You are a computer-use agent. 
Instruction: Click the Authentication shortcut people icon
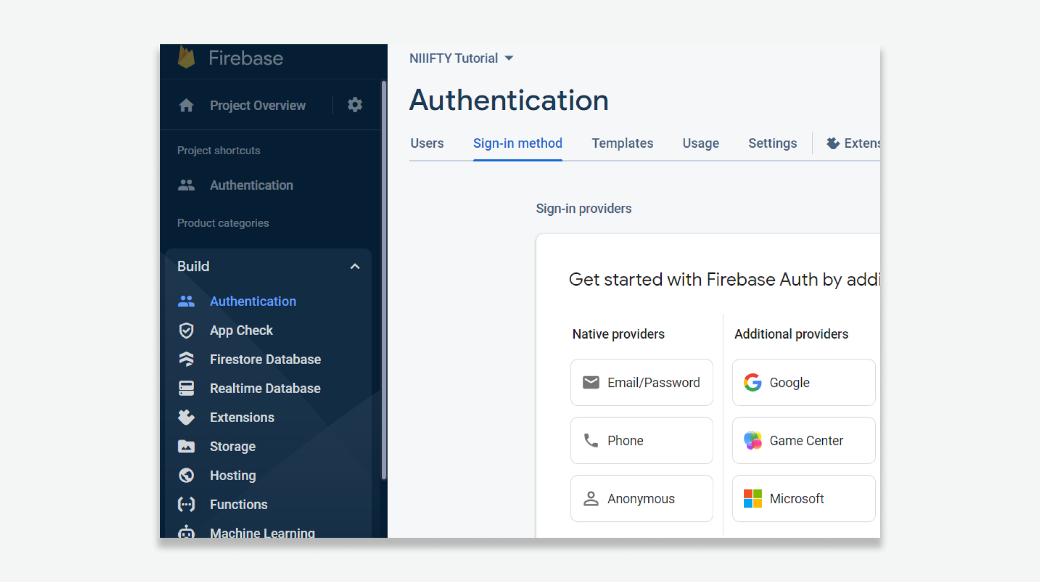click(x=186, y=185)
